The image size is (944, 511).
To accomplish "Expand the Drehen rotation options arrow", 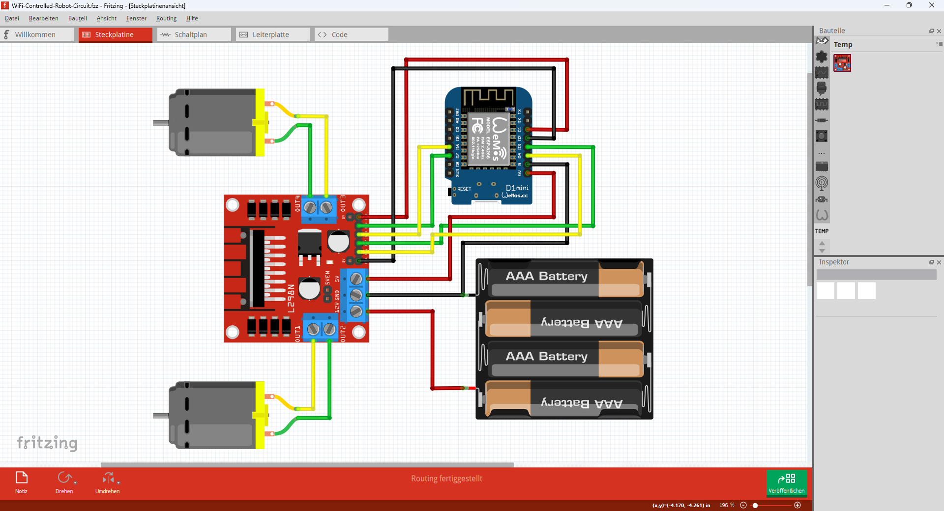I will point(75,483).
